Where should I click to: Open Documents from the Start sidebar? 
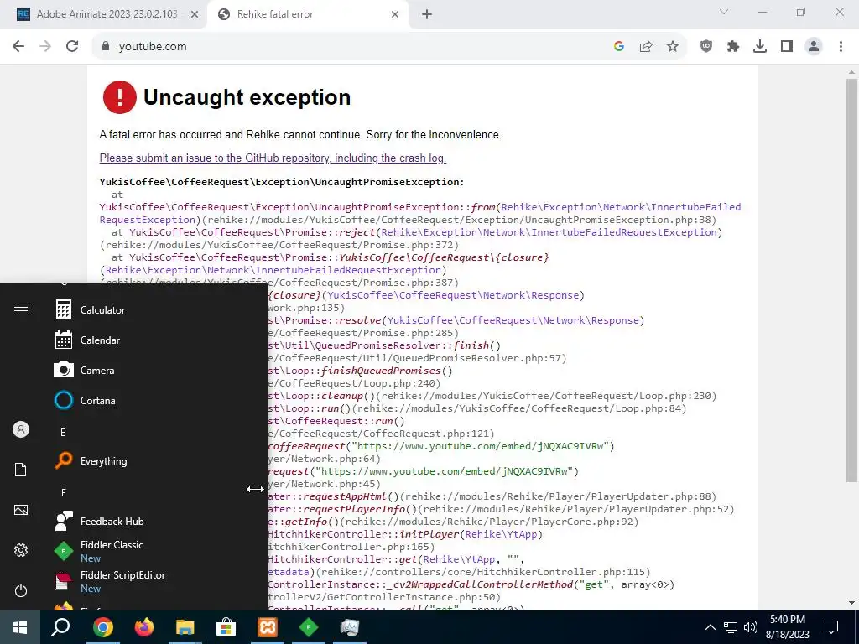tap(21, 470)
